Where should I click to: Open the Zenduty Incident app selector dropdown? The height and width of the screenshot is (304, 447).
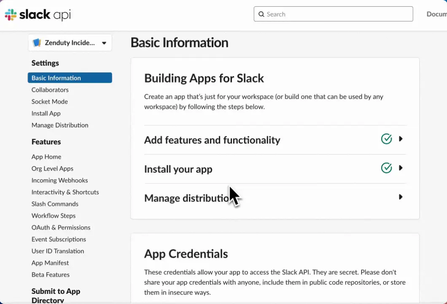70,43
